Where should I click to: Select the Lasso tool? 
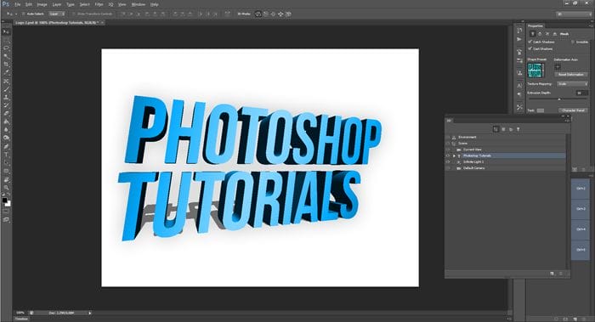6,48
